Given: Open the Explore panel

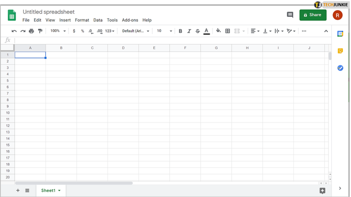Looking at the screenshot, I should (x=322, y=190).
